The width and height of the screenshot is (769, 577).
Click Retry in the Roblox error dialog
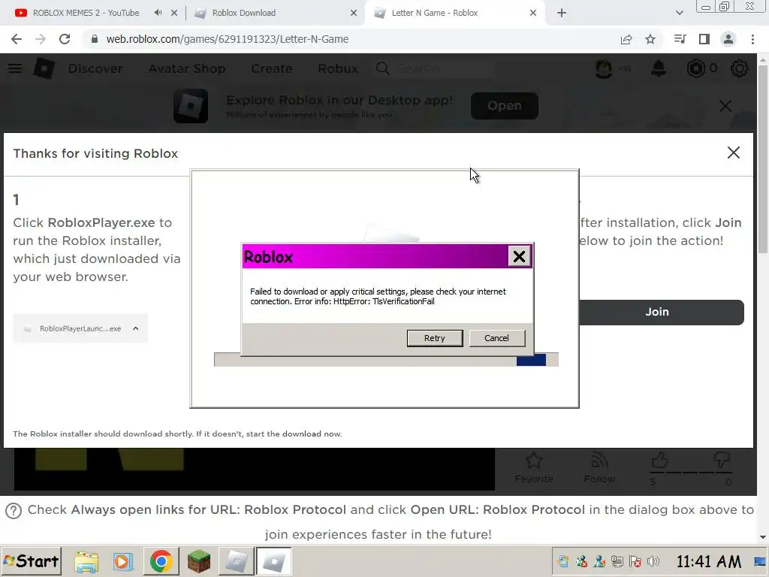point(435,338)
